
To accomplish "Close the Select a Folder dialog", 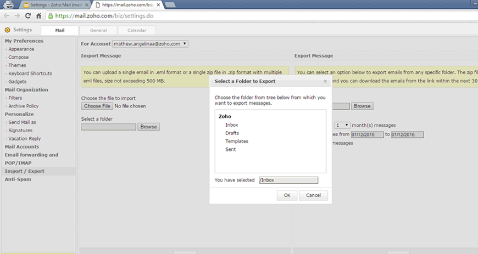I will point(325,81).
